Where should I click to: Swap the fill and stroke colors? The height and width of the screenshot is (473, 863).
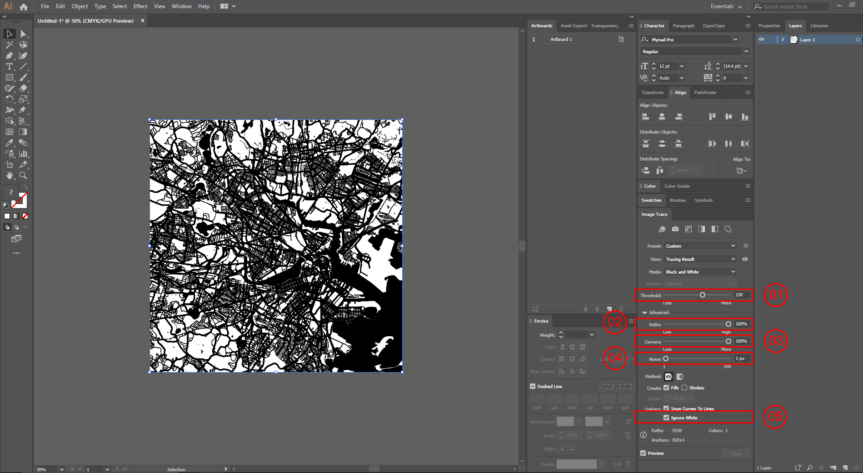[25, 187]
